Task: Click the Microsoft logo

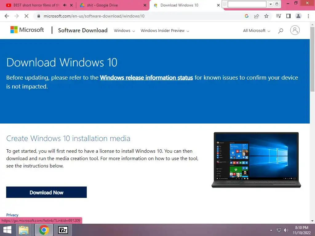Action: (x=27, y=30)
